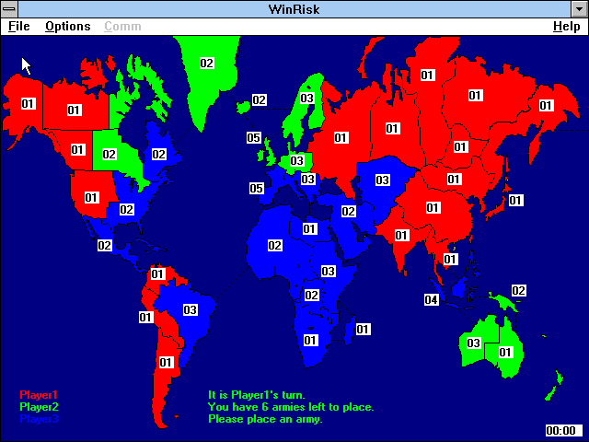The width and height of the screenshot is (589, 442).
Task: Place an army on red Alberta
Action: coord(77,149)
